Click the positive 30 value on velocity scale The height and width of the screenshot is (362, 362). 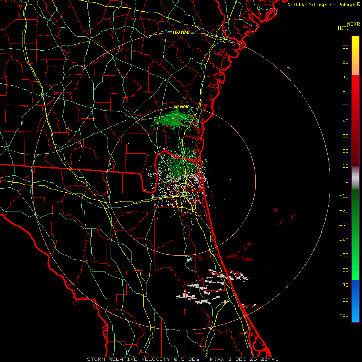346,136
